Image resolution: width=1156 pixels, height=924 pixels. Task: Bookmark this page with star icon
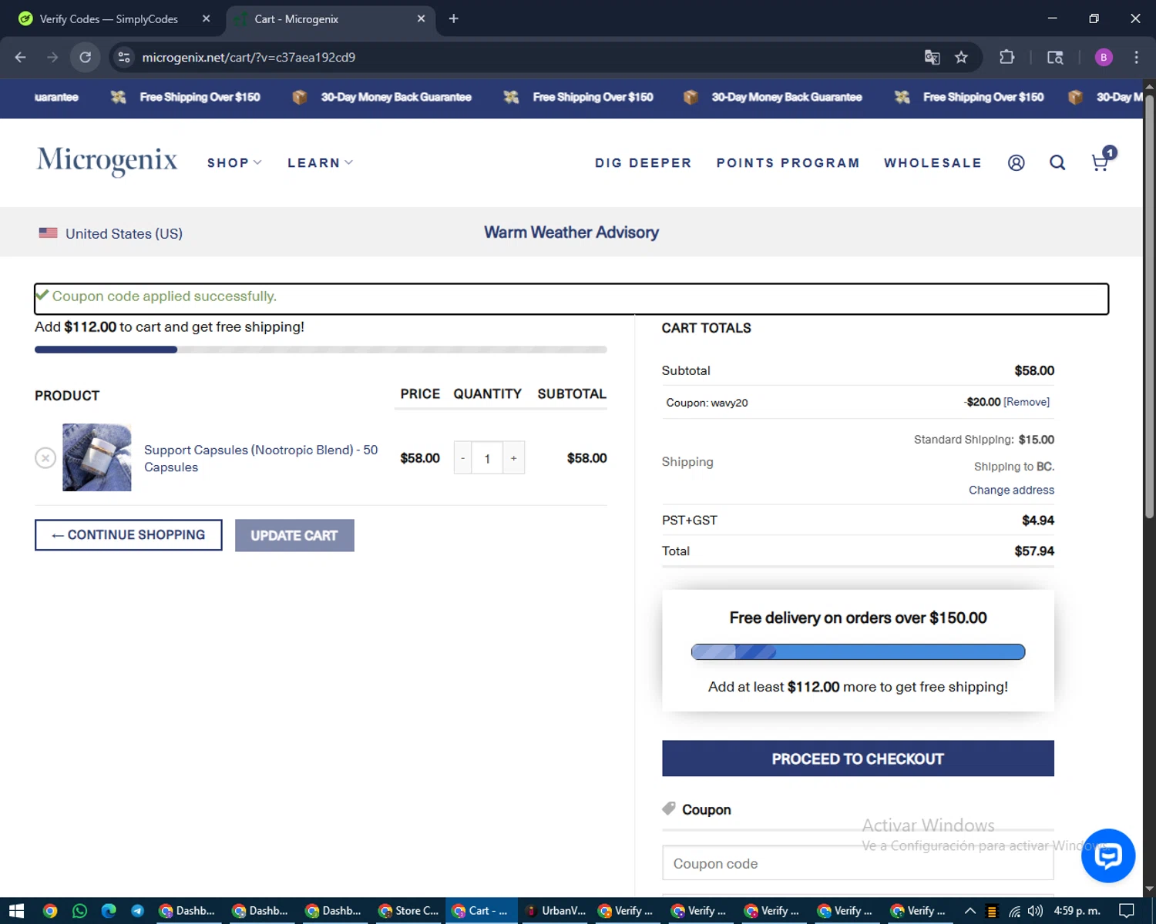click(x=961, y=57)
